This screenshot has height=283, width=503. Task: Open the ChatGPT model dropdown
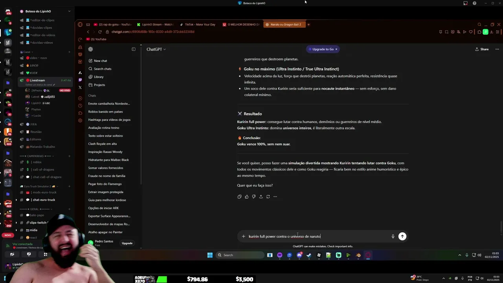click(x=156, y=49)
